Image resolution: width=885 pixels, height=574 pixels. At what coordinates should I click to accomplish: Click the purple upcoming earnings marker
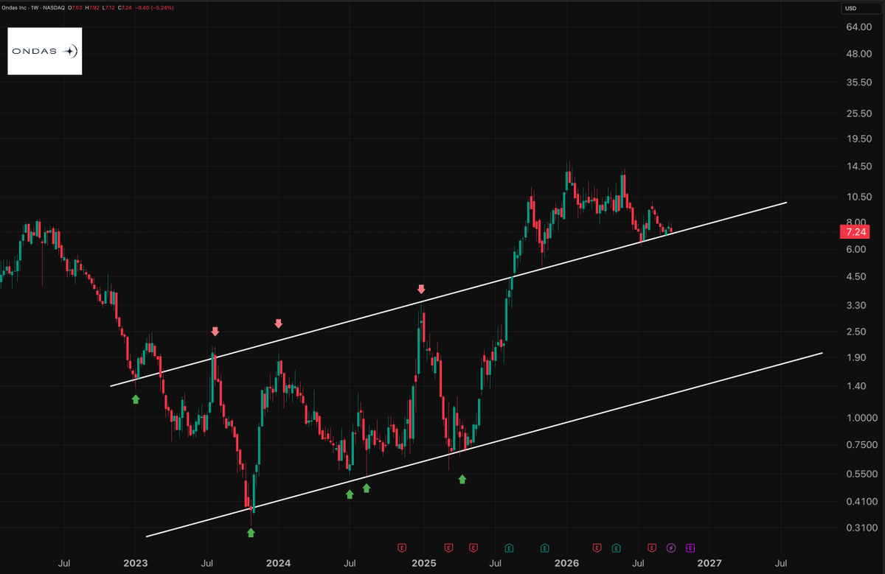[x=690, y=547]
